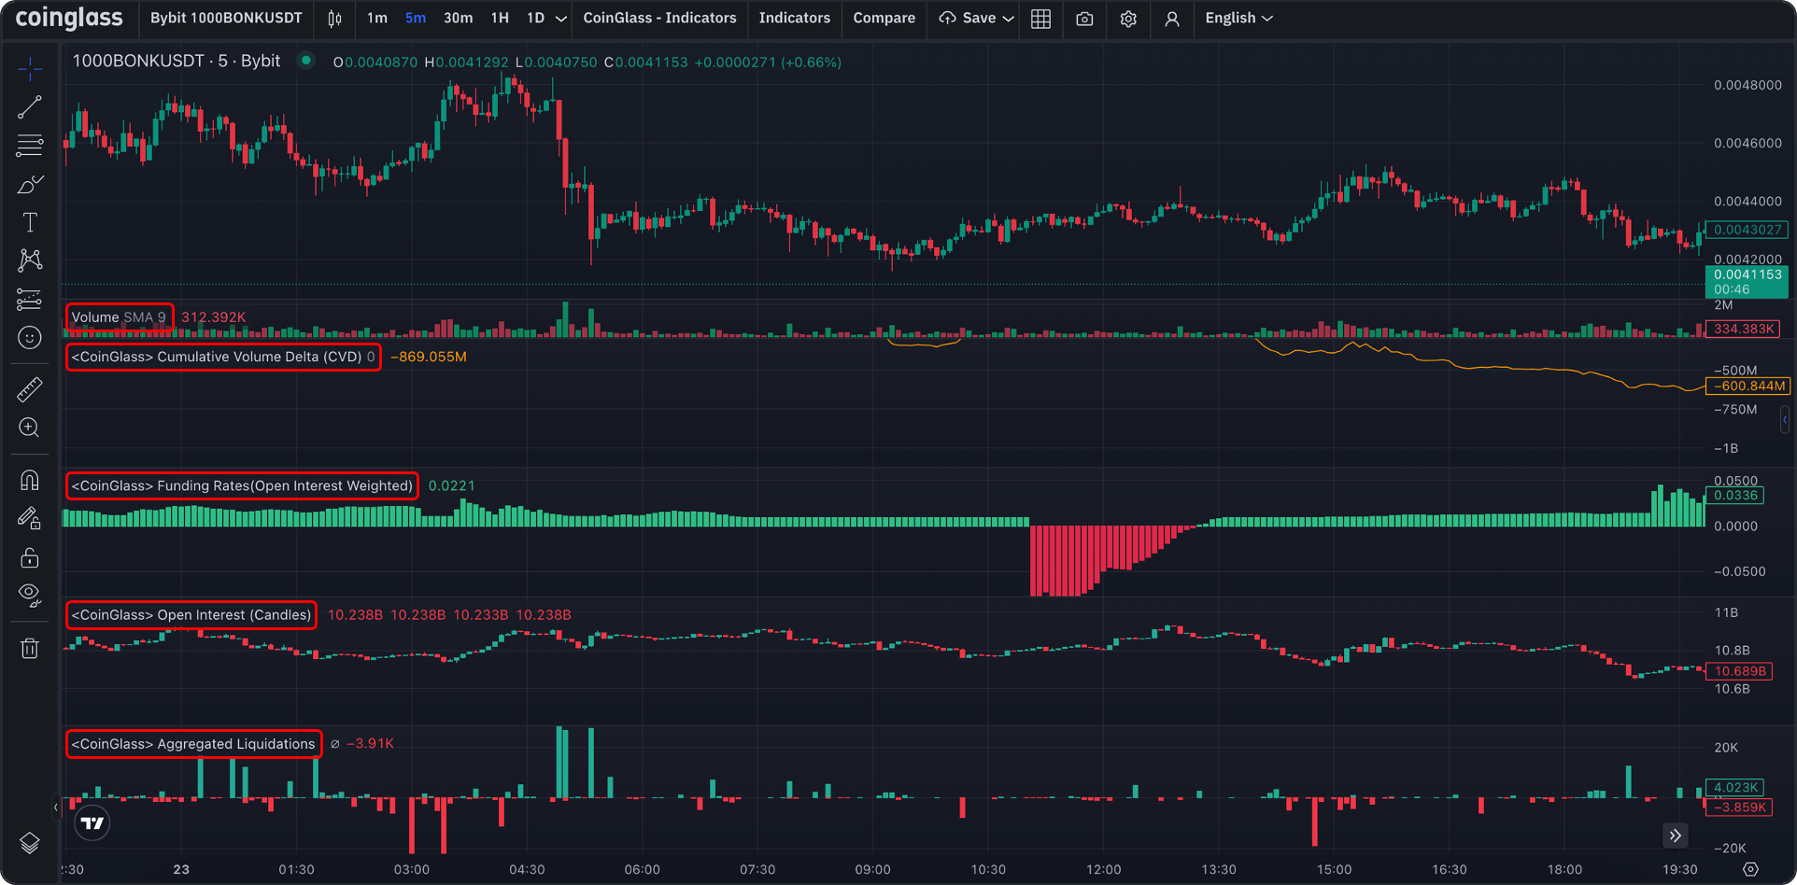Screen dimensions: 1797x885
Task: Save the chart layout
Action: click(x=968, y=18)
